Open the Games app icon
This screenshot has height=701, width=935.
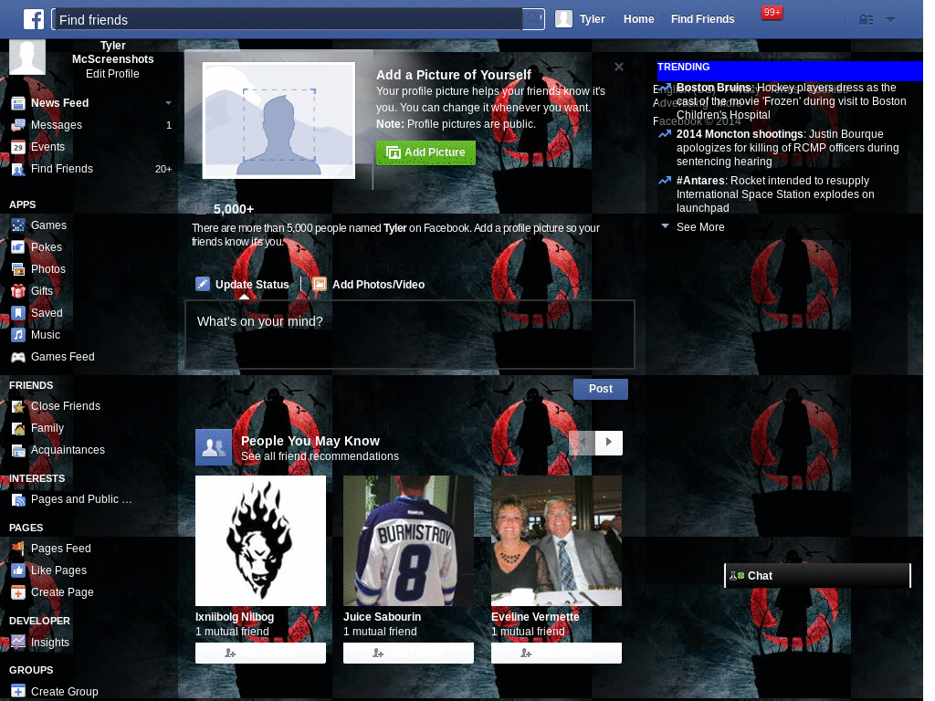(x=18, y=225)
